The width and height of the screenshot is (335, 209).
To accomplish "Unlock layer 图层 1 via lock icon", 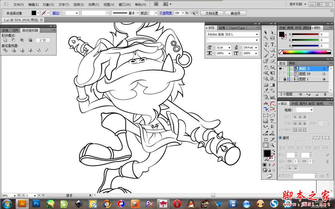I will click(x=285, y=79).
